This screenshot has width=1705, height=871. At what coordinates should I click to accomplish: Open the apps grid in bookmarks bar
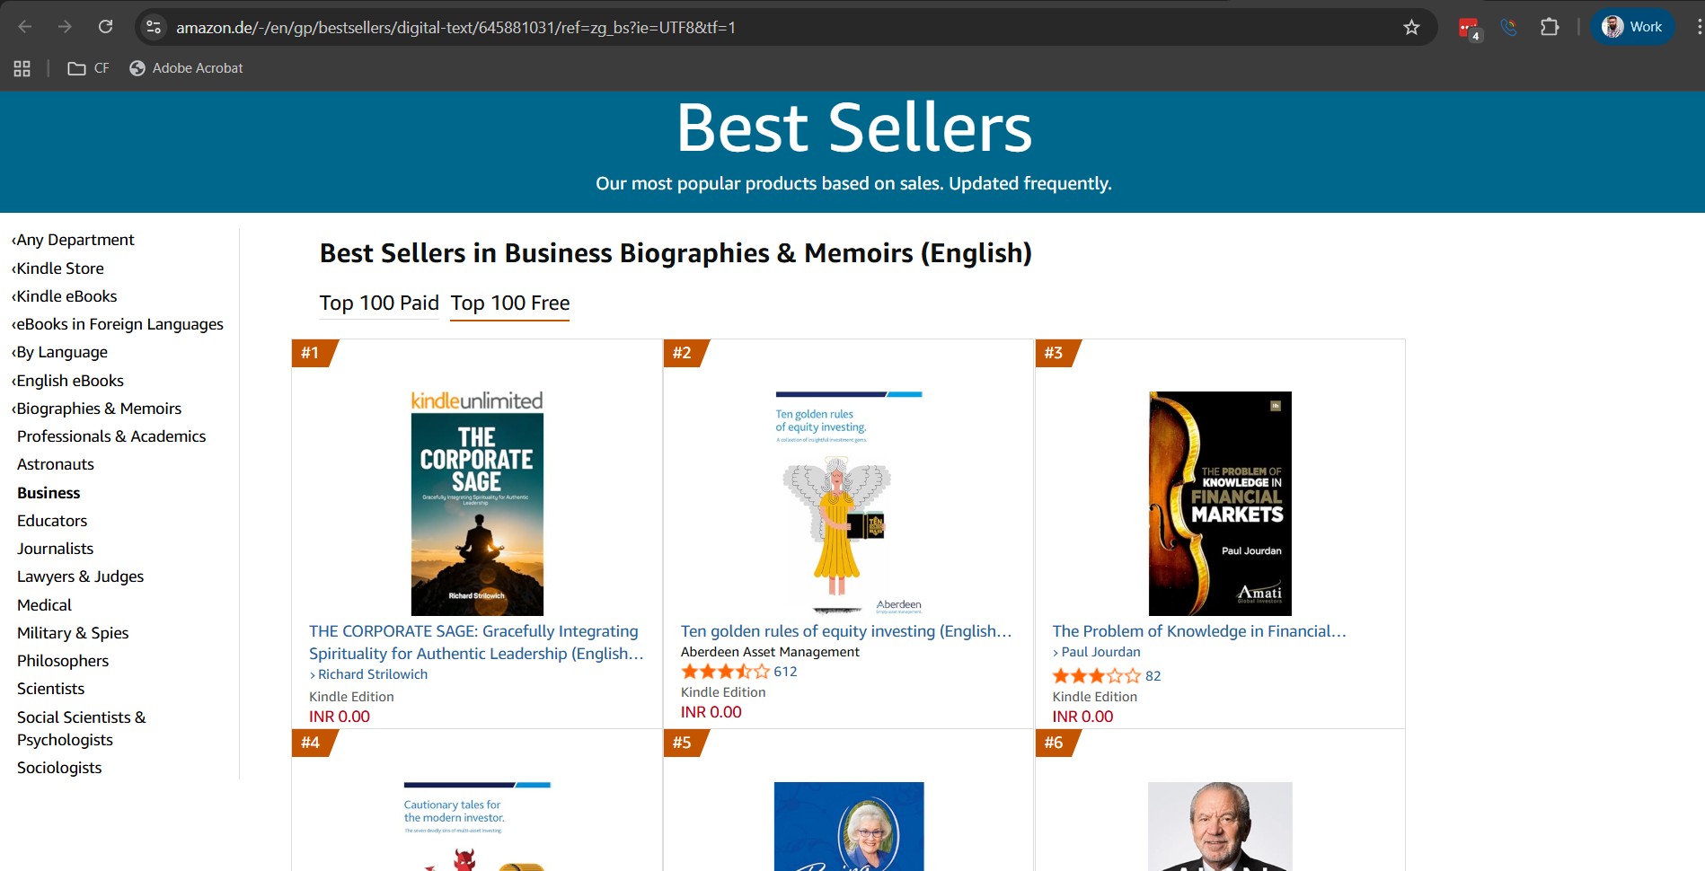pyautogui.click(x=22, y=68)
